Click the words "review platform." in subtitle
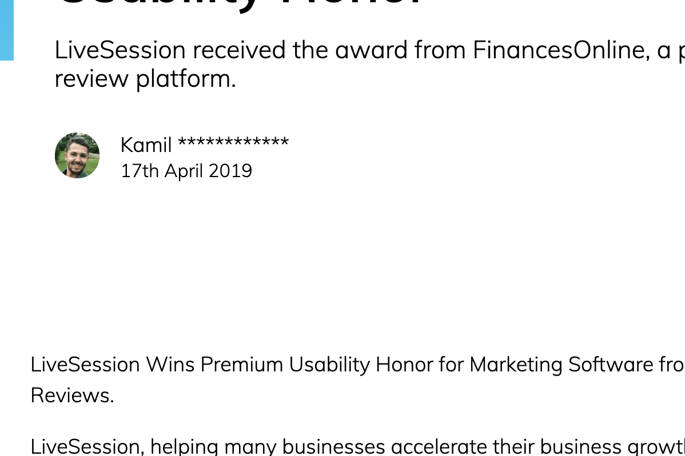This screenshot has height=456, width=685. click(145, 78)
